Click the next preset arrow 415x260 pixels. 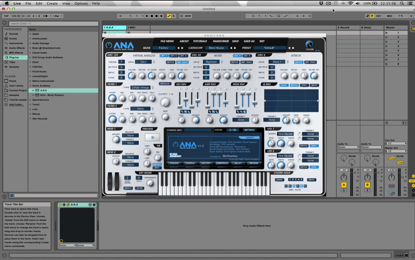[x=293, y=48]
